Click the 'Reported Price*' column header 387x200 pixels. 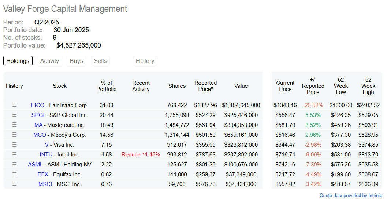click(206, 86)
